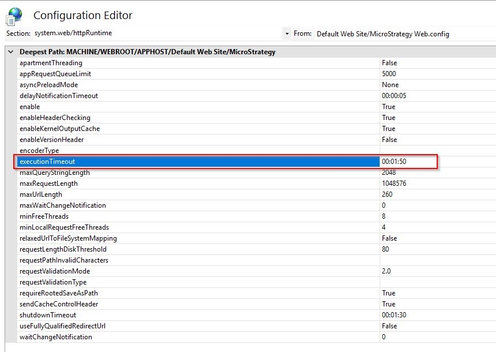Click the Configuration Editor globe icon

pos(13,16)
